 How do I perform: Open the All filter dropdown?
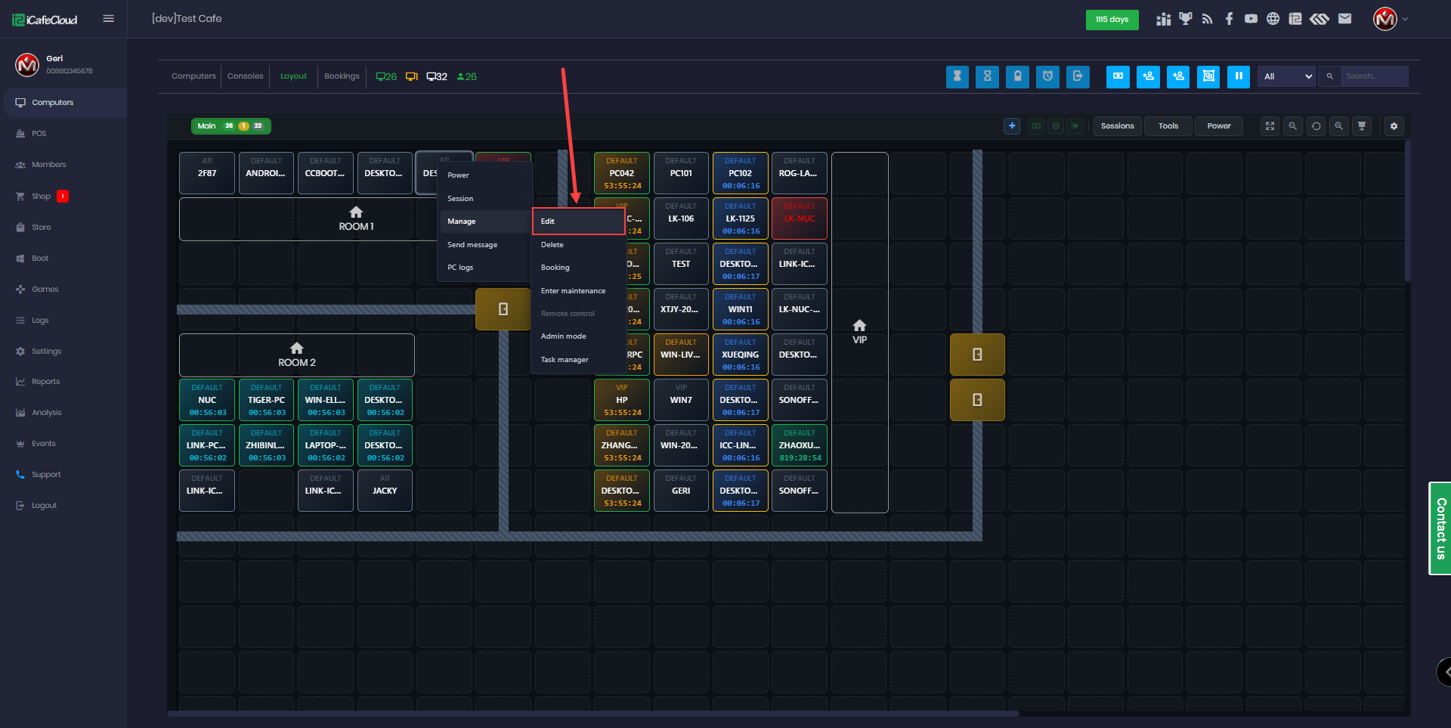click(x=1287, y=76)
